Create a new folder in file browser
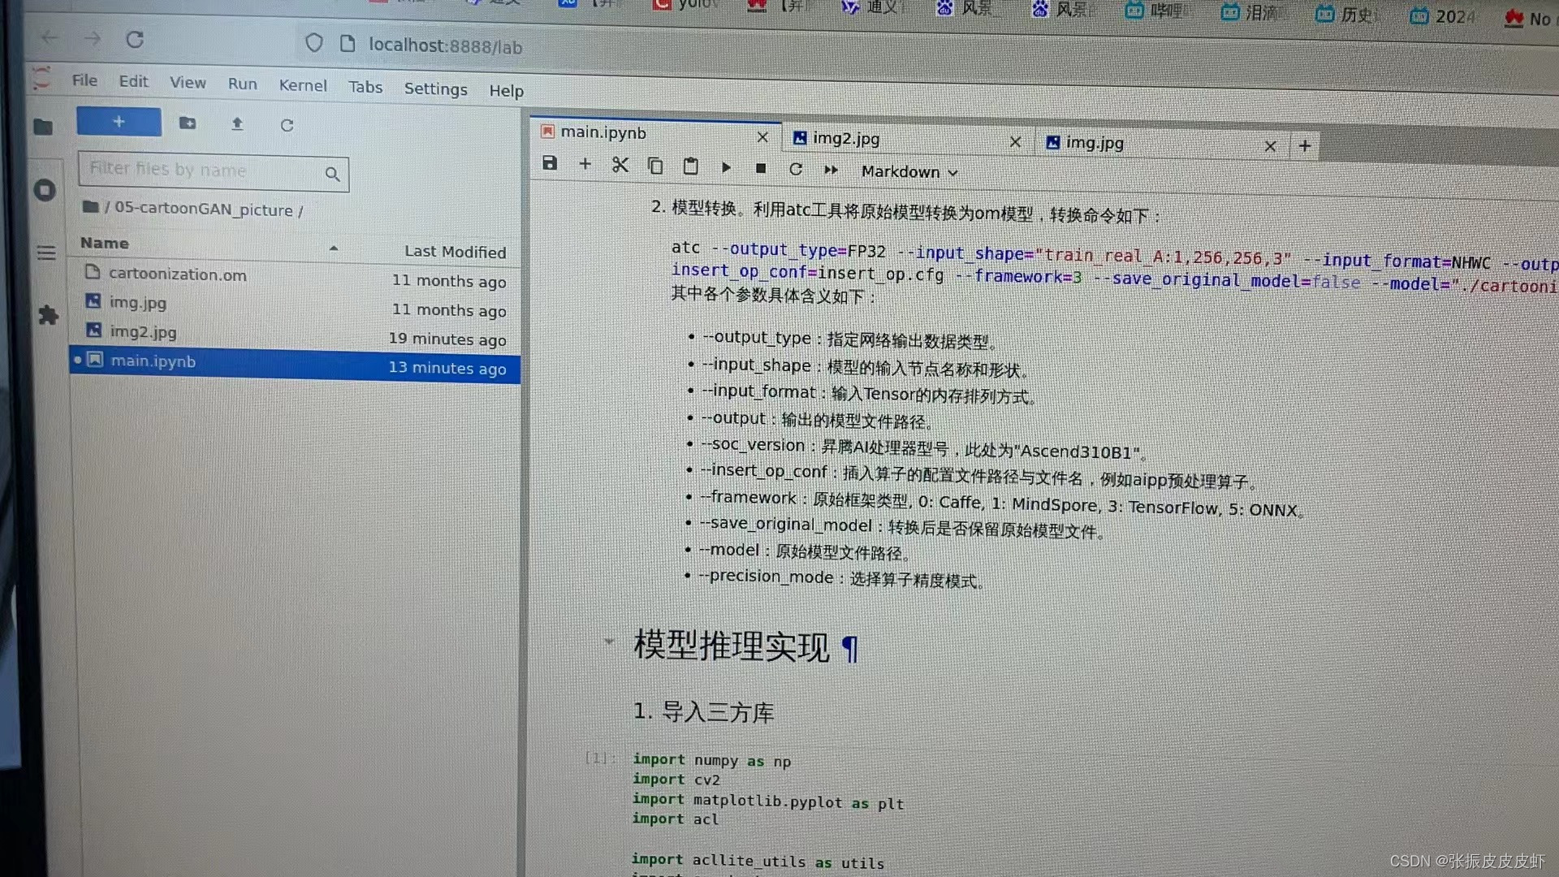Screen dimensions: 1559x877 [x=188, y=123]
